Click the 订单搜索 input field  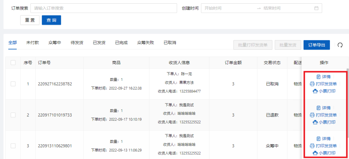103,8
